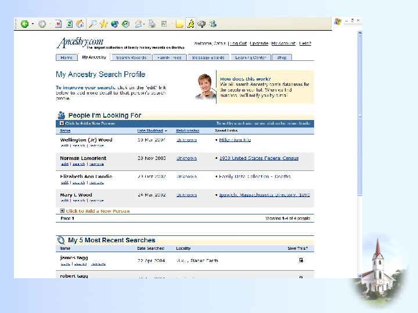This screenshot has width=418, height=313.
Task: Click the greyed Edit document icon
Action: [x=164, y=24]
